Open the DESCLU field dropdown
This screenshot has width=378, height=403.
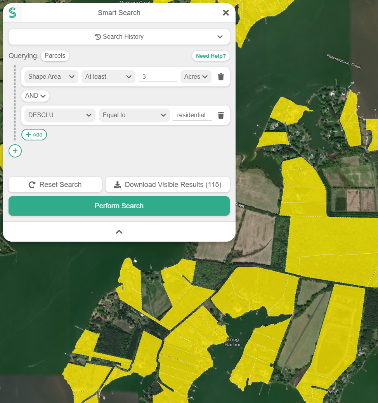click(60, 115)
